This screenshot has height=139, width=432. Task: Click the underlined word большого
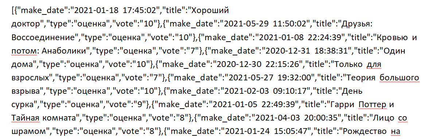click(400, 78)
